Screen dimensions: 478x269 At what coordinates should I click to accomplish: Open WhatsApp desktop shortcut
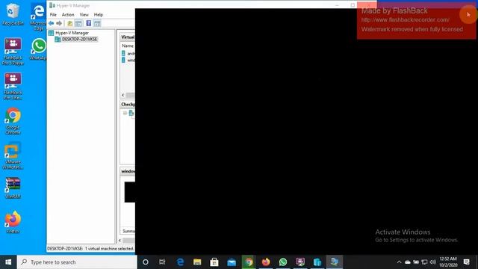39,49
